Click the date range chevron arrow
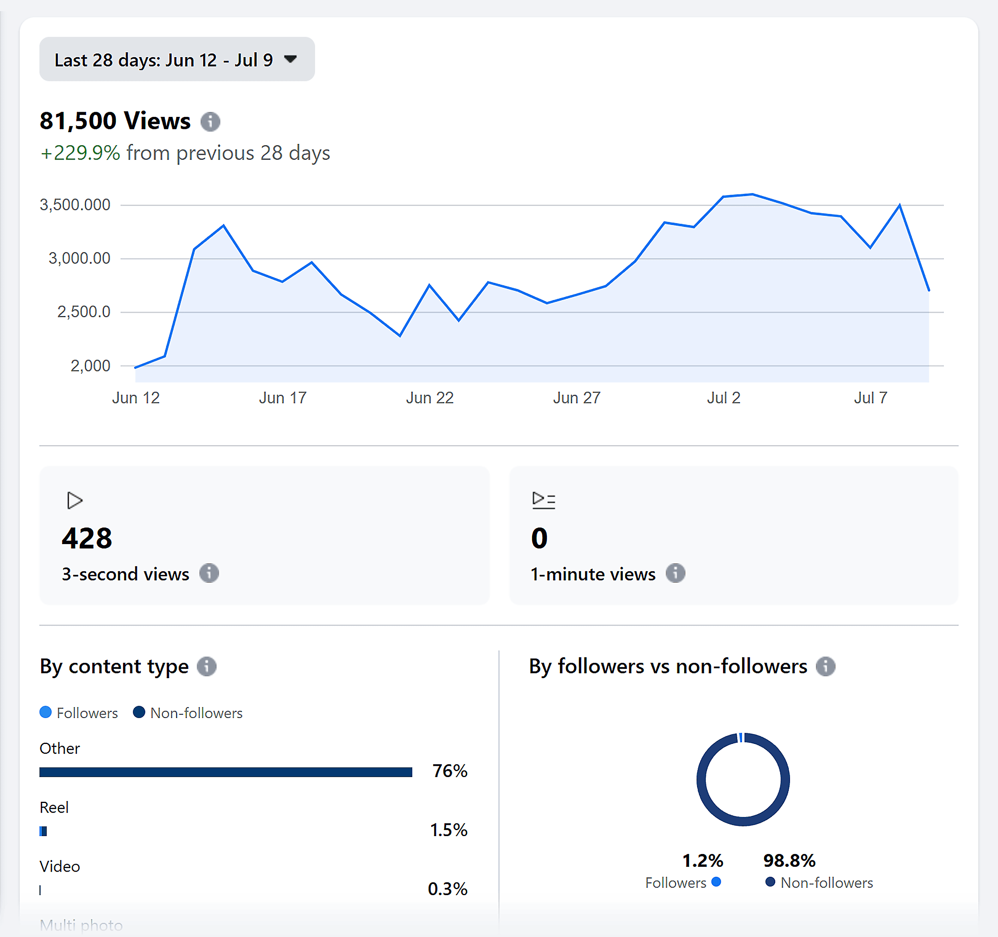Image resolution: width=998 pixels, height=937 pixels. pos(291,59)
